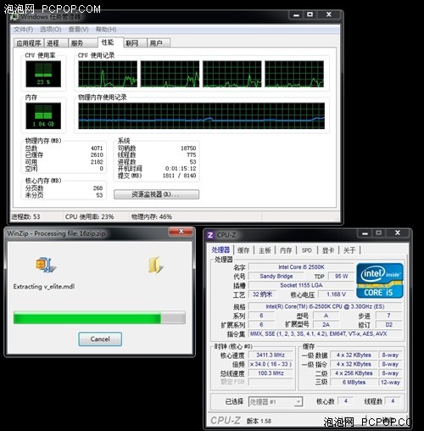Click the core voltage value 1.168 V
Viewport: 424px width, 431px height.
click(336, 294)
